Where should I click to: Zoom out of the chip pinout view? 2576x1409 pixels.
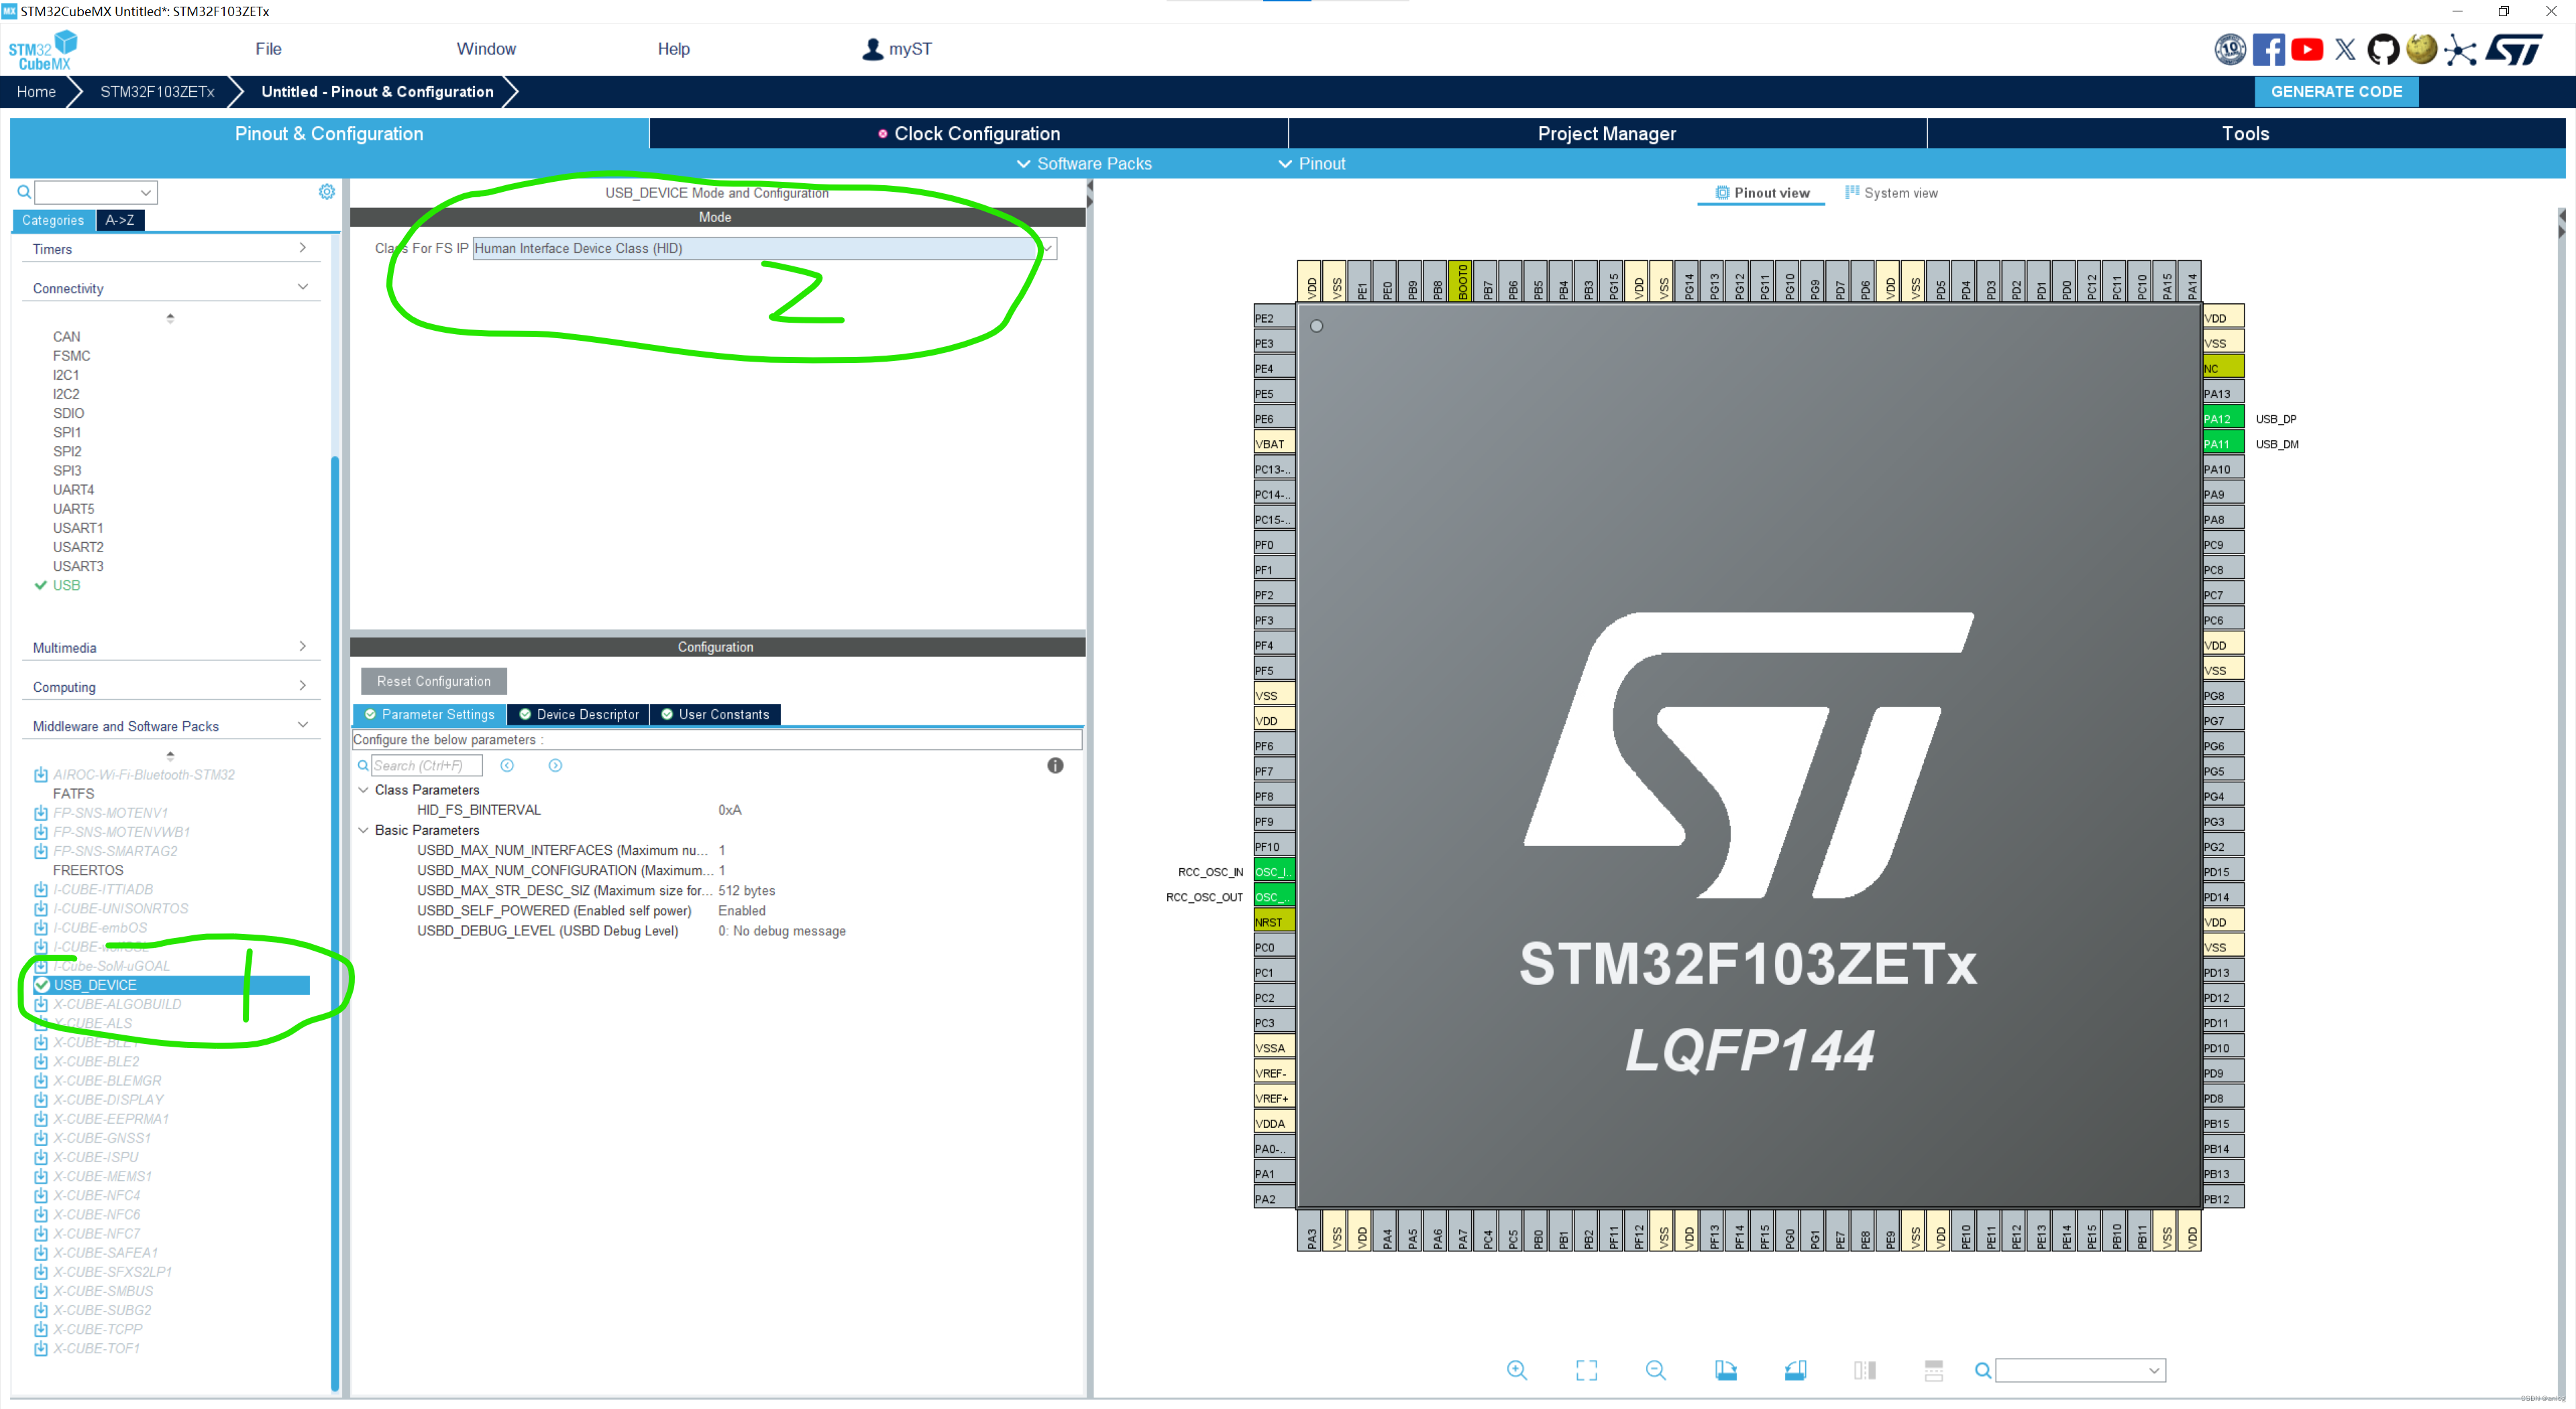(x=1656, y=1370)
